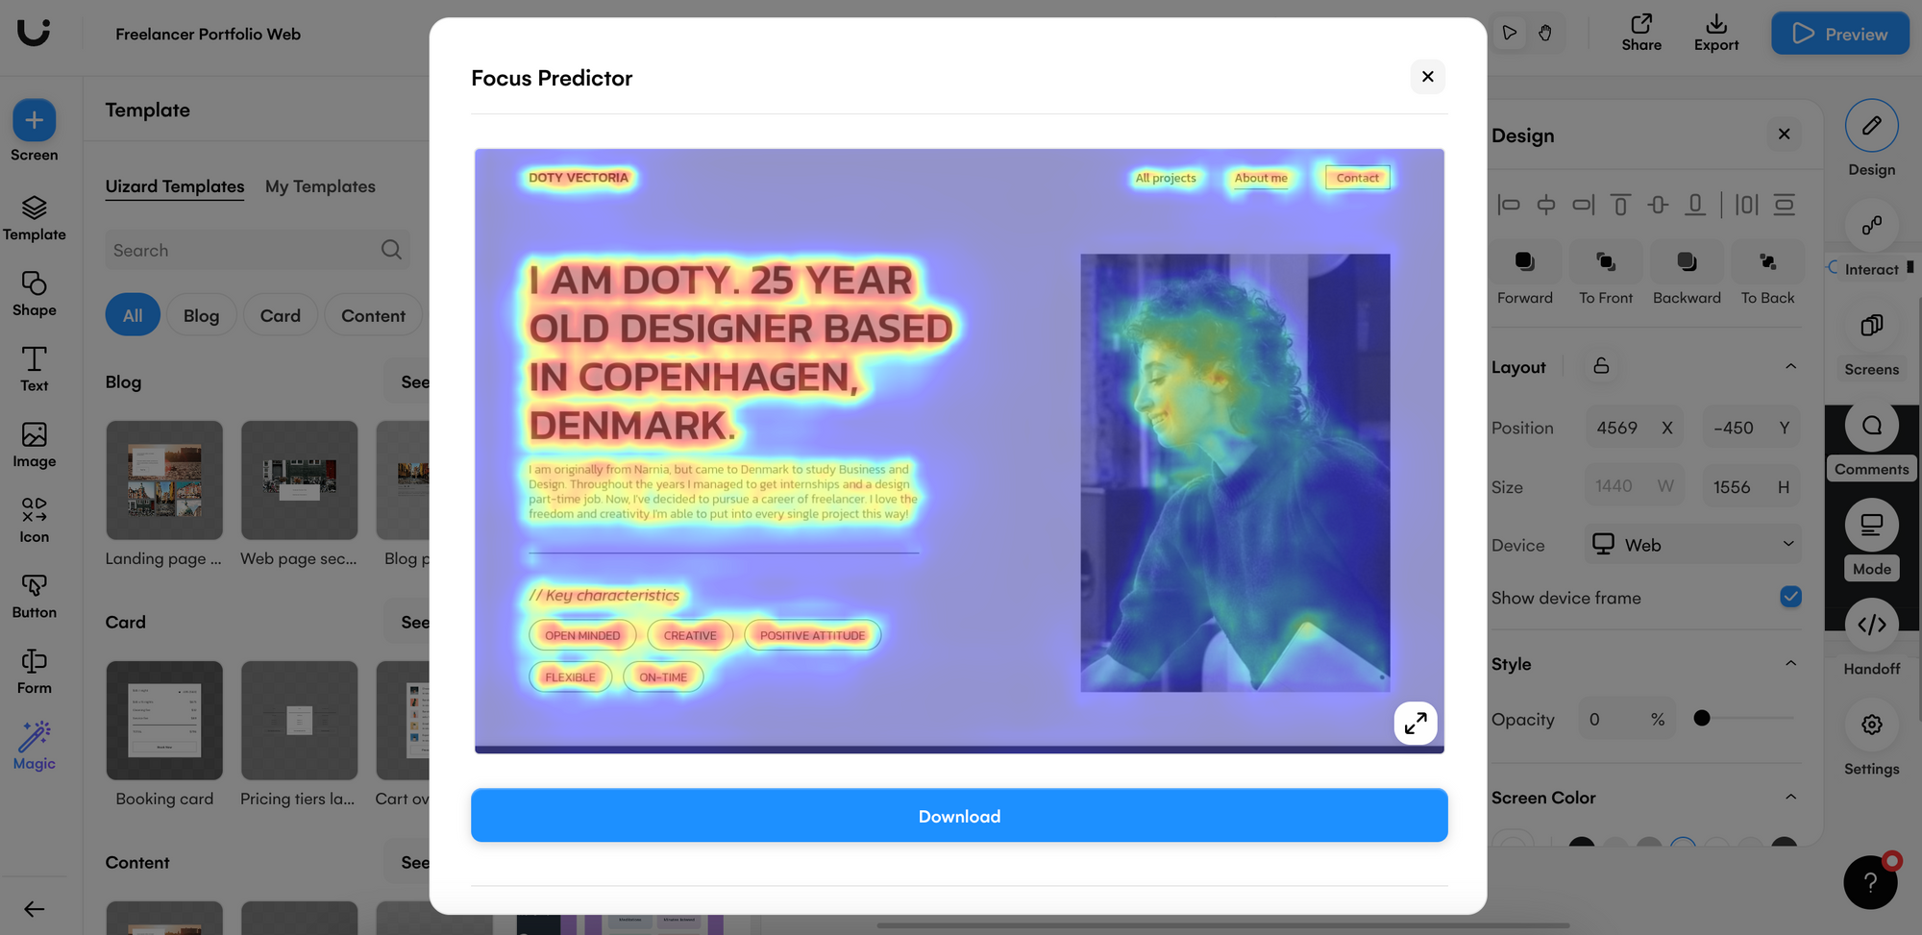Align selection to the right edge

pyautogui.click(x=1583, y=204)
